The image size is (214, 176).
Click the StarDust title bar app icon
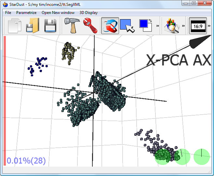click(5, 5)
